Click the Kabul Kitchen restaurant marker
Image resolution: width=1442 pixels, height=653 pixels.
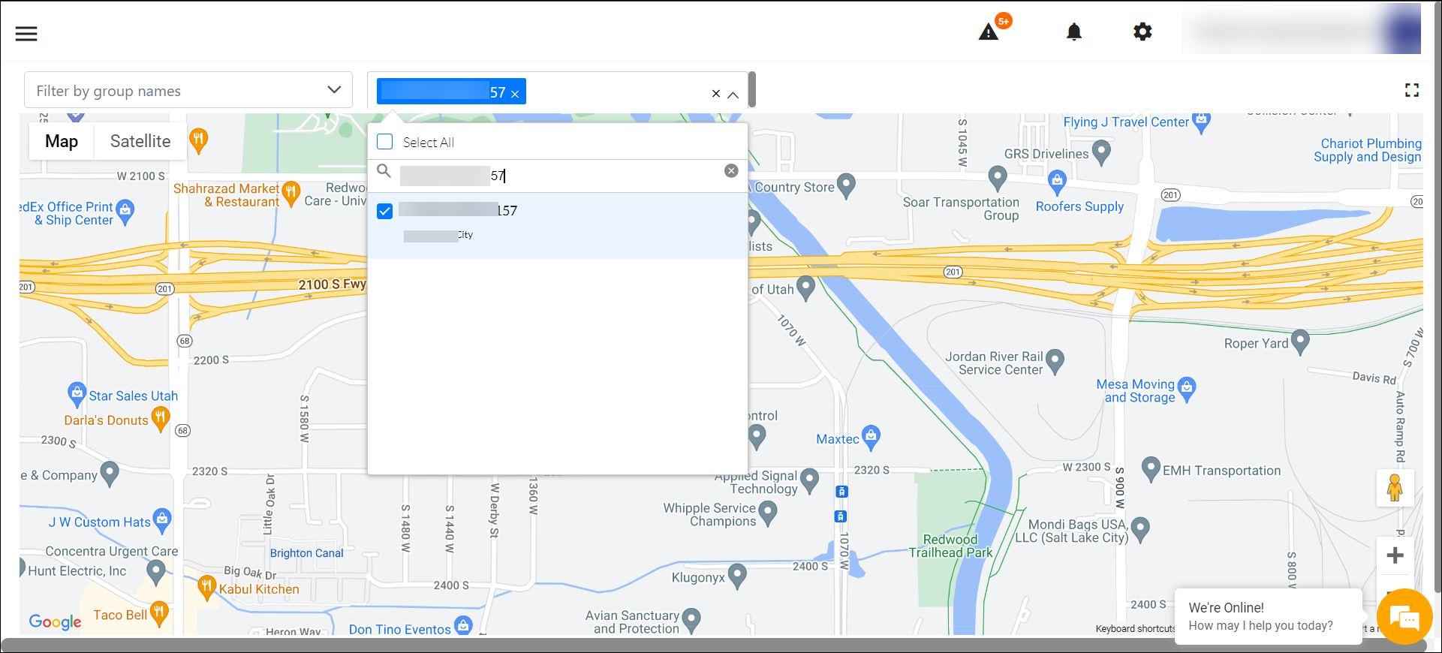pos(207,587)
